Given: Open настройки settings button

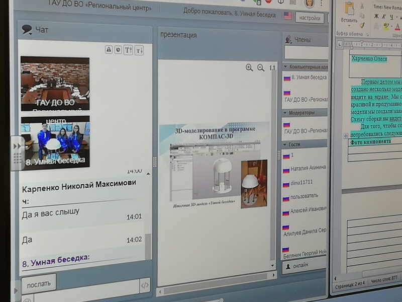Looking at the screenshot, I should click(x=308, y=18).
